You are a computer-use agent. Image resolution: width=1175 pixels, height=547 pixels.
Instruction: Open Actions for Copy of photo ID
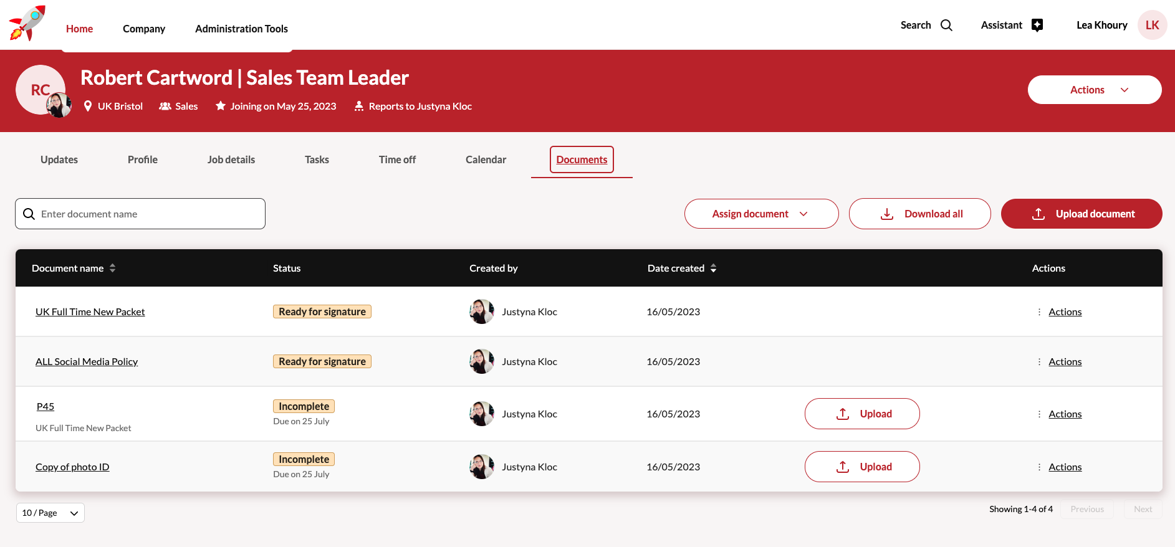1065,467
